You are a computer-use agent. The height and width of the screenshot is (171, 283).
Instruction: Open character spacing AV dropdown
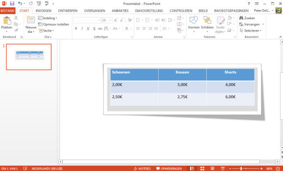(x=107, y=28)
